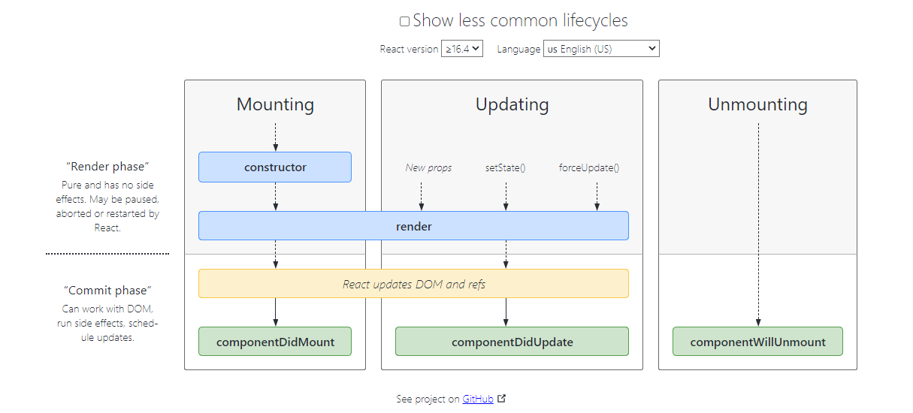Click the constructor lifecycle box

pos(275,167)
